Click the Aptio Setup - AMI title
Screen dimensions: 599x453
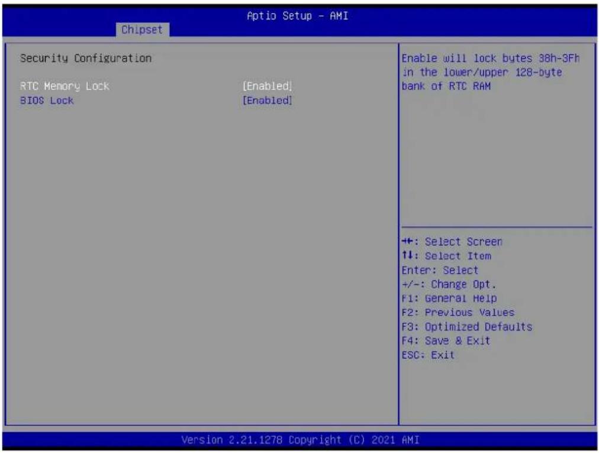tap(297, 15)
